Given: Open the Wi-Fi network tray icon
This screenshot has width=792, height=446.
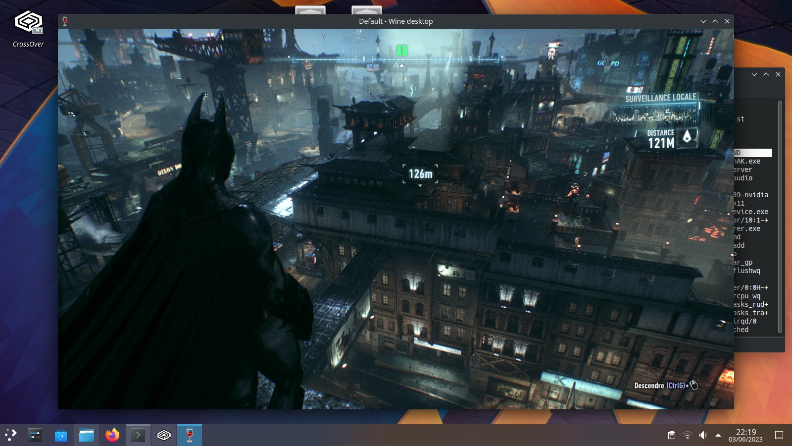Looking at the screenshot, I should point(687,435).
